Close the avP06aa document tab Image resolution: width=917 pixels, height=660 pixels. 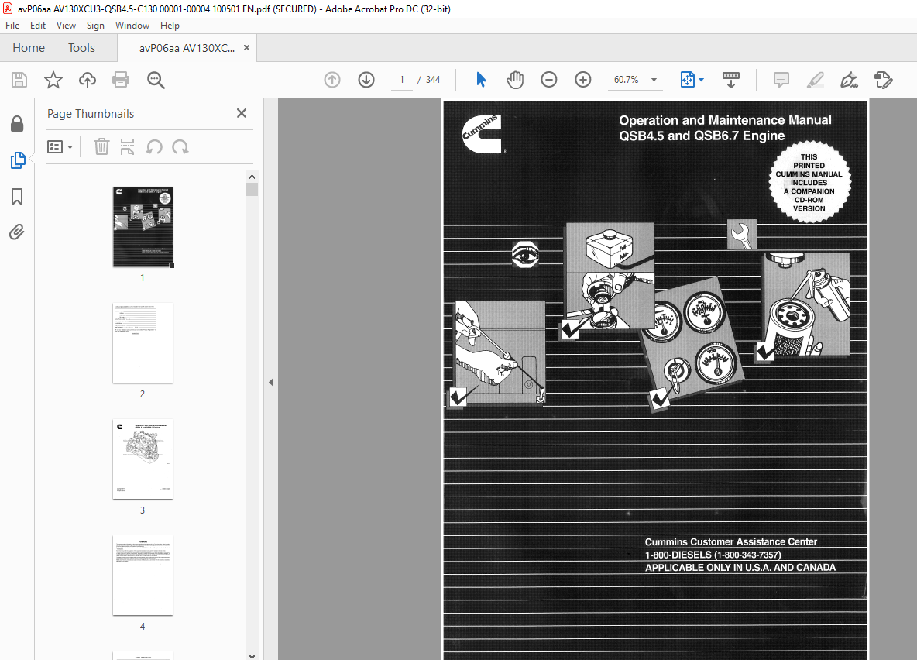247,48
